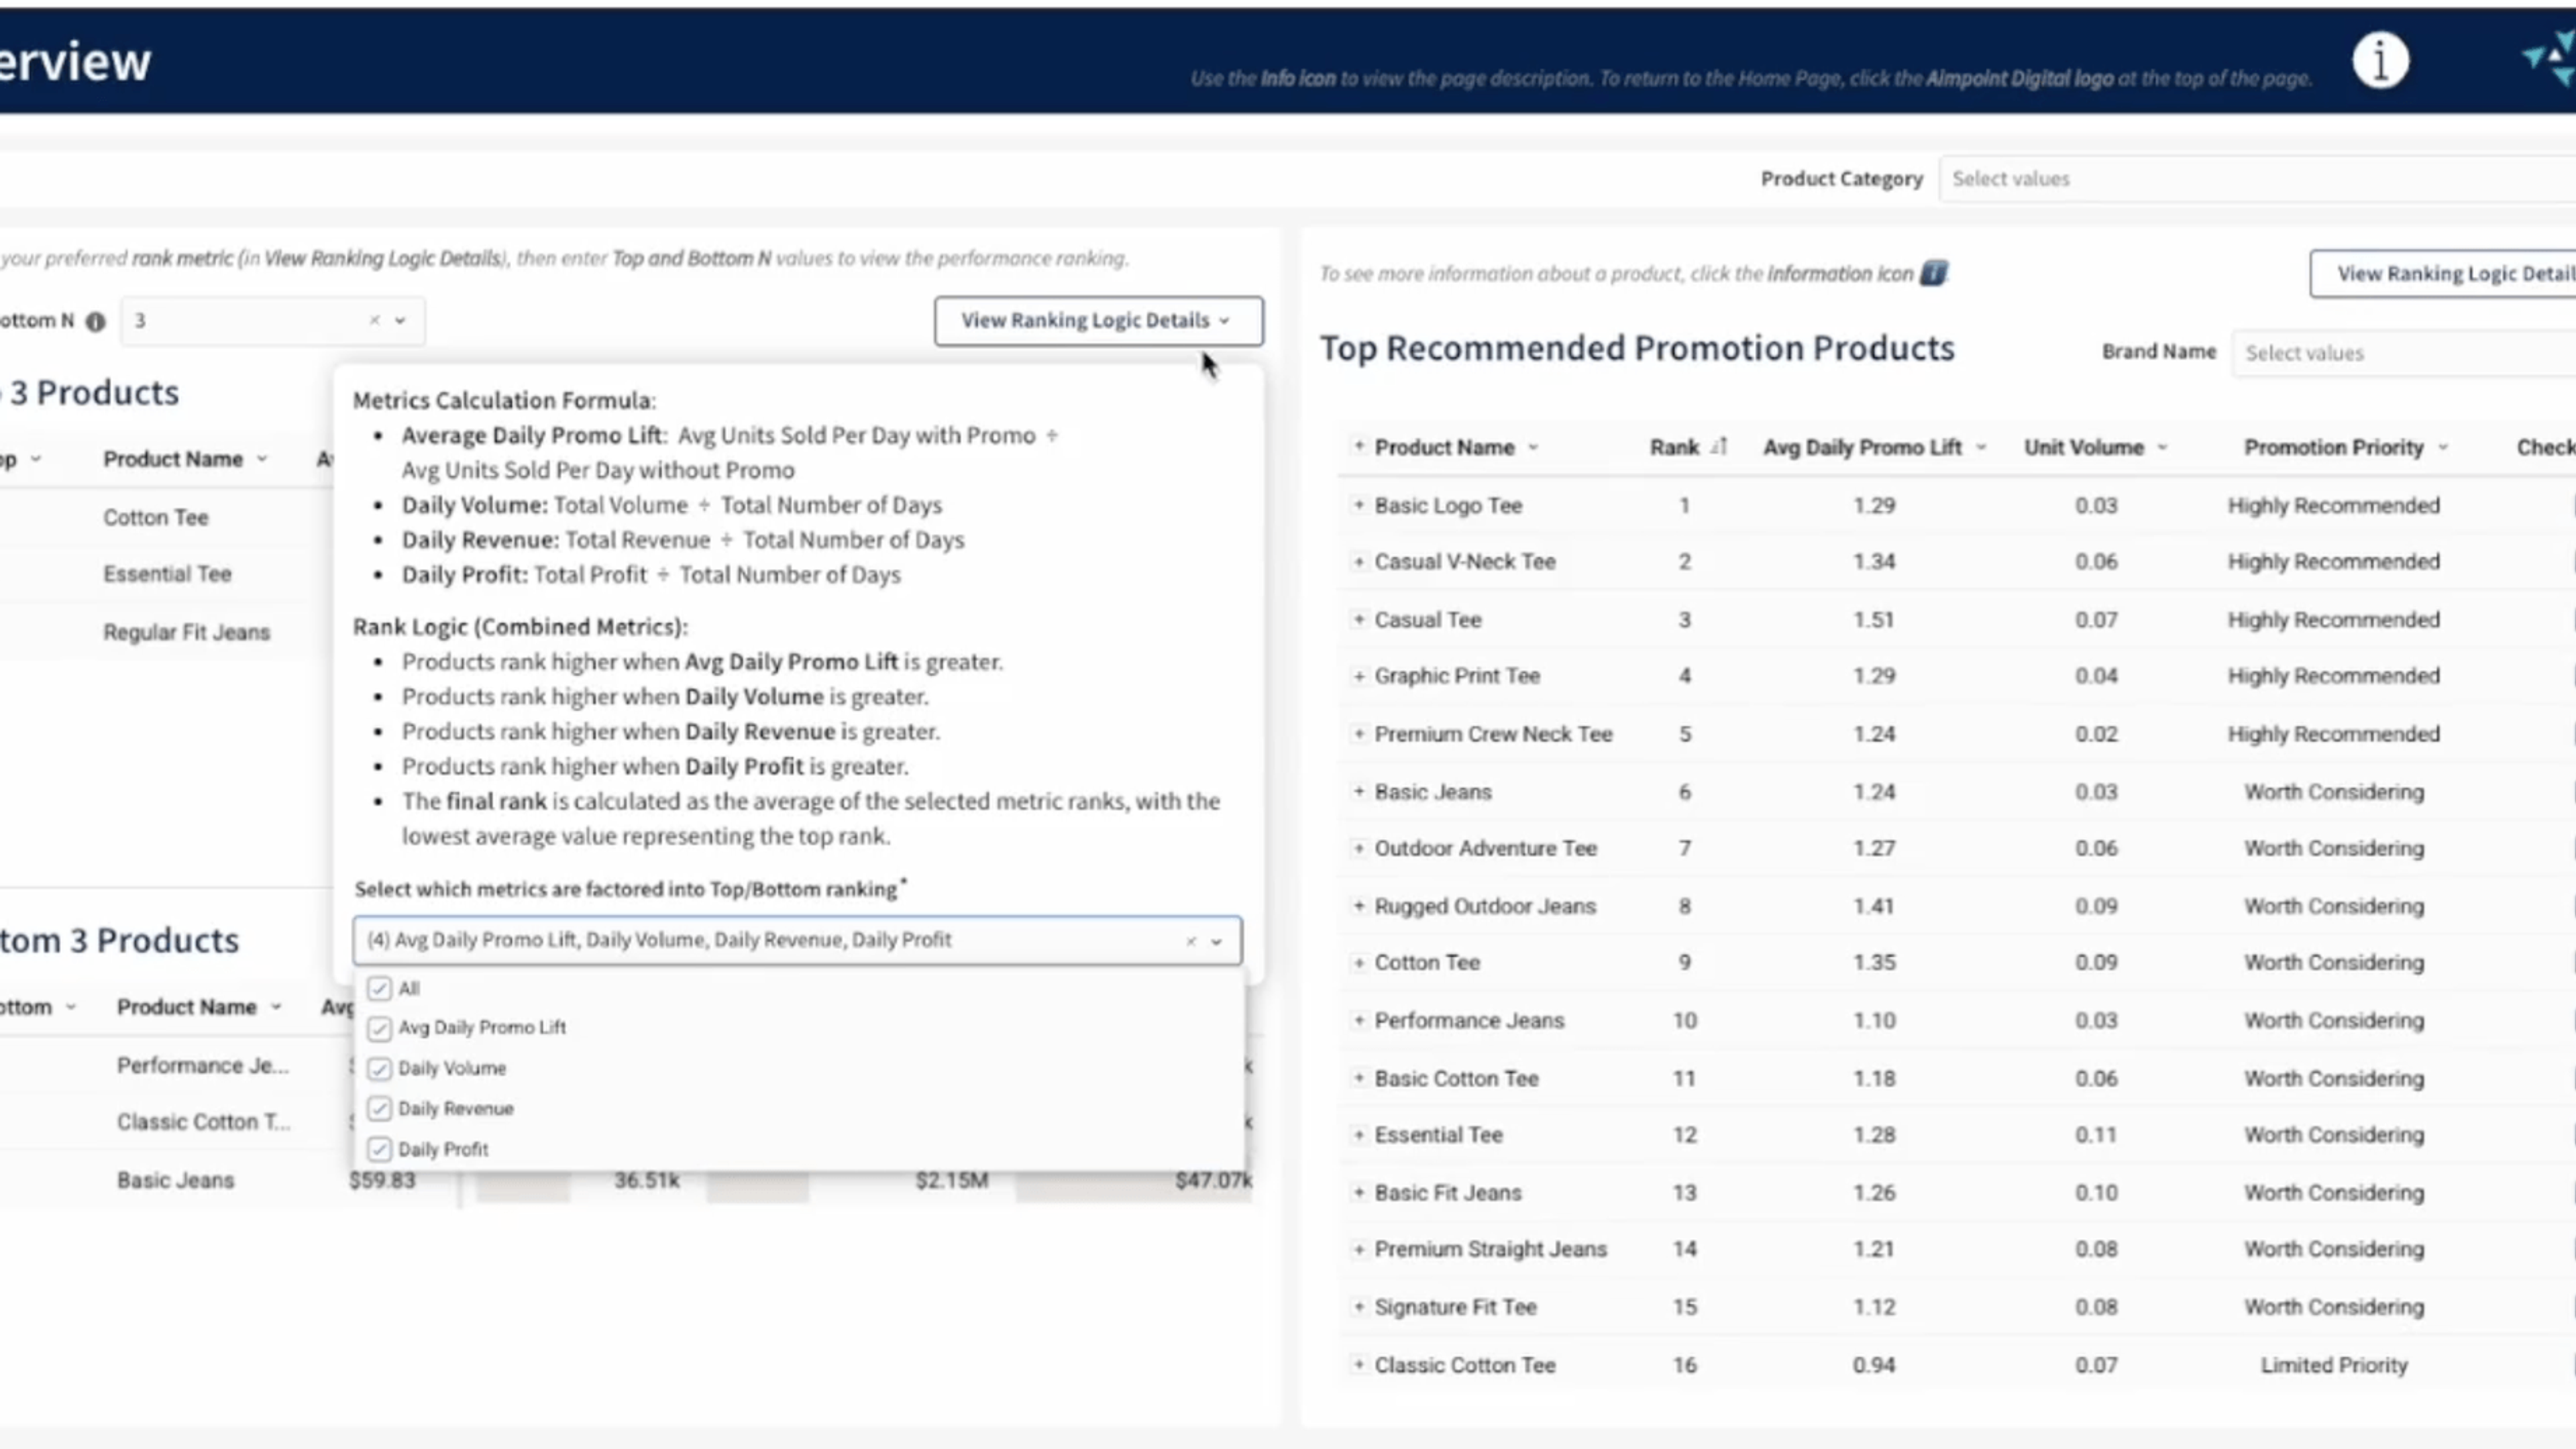Click the Highly Recommended cell for Basic Logo Tee
The width and height of the screenshot is (2576, 1449).
[x=2334, y=506]
